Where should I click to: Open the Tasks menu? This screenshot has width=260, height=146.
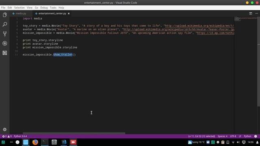[x=53, y=8]
